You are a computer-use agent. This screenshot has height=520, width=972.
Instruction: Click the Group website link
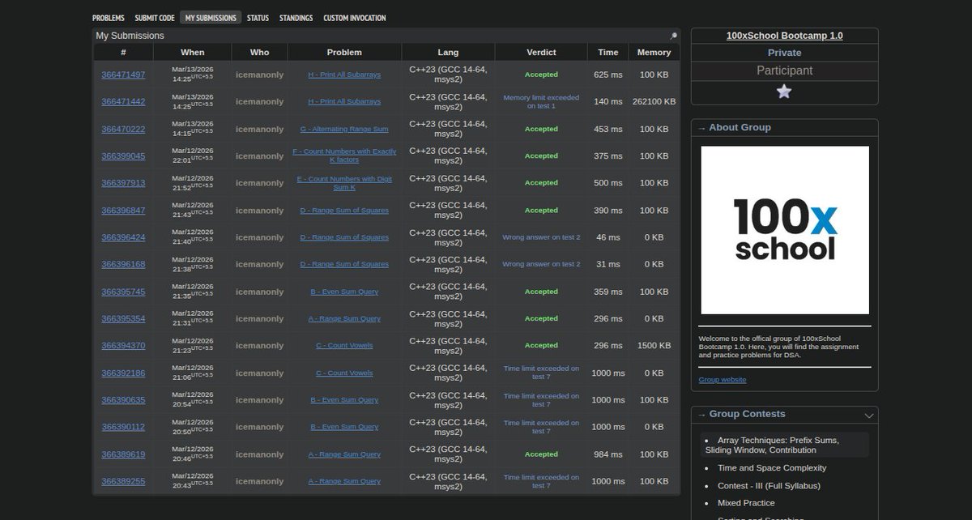tap(723, 380)
